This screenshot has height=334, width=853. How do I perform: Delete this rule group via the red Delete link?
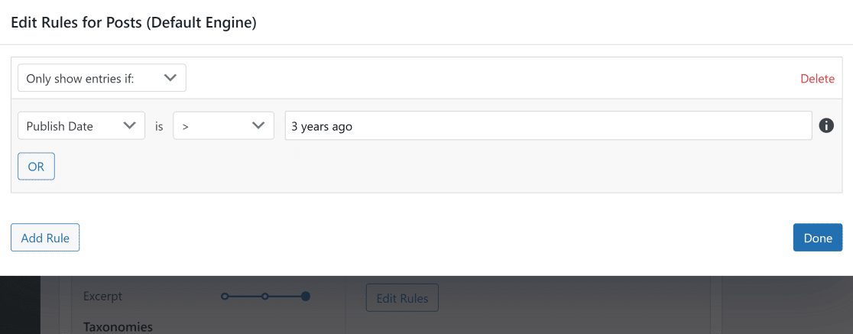coord(817,79)
